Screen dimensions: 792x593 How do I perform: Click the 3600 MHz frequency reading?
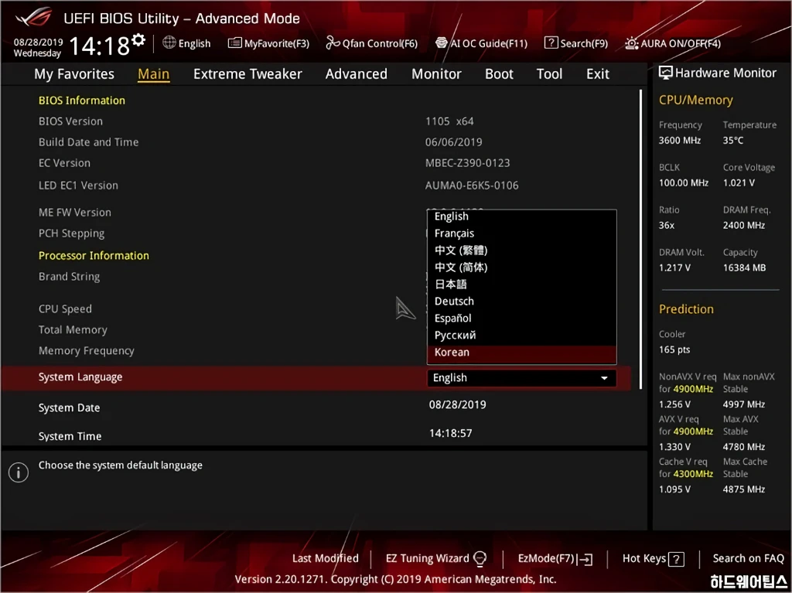[x=680, y=141]
